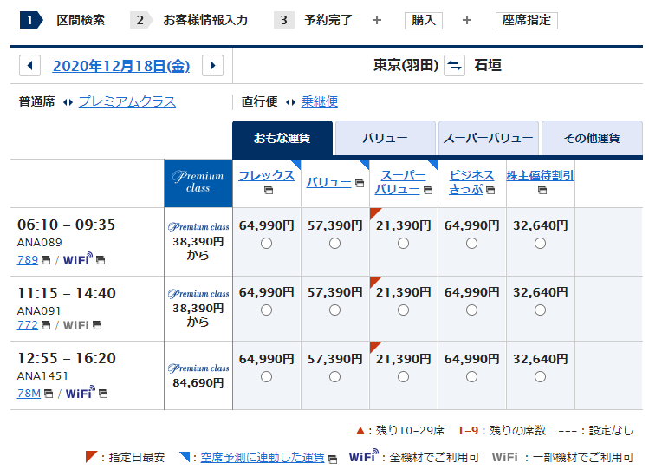Open popup icon next to スーパーバリュー header

tap(428, 190)
